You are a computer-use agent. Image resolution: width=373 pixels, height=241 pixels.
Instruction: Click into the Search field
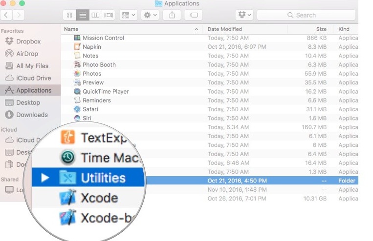click(x=306, y=15)
